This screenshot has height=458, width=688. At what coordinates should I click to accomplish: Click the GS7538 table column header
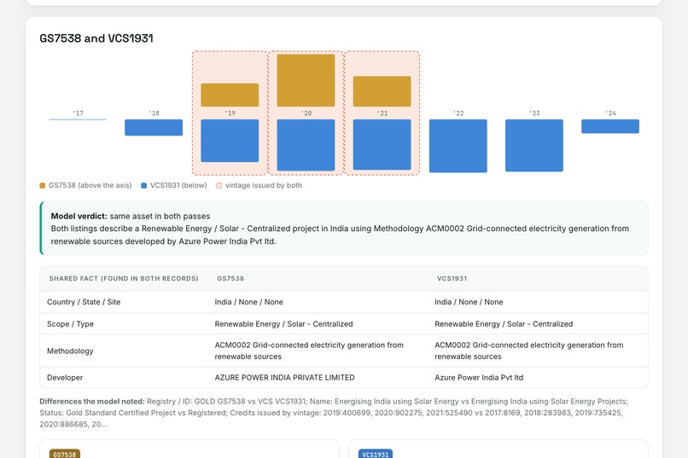click(x=230, y=278)
